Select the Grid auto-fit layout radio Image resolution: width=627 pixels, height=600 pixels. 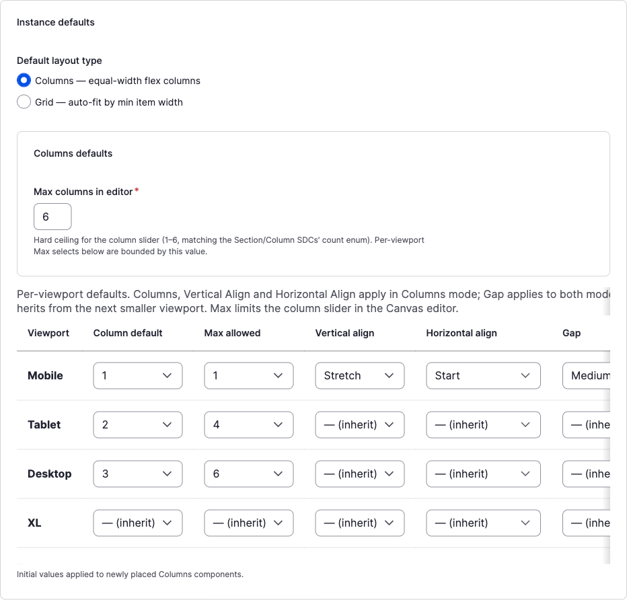24,102
